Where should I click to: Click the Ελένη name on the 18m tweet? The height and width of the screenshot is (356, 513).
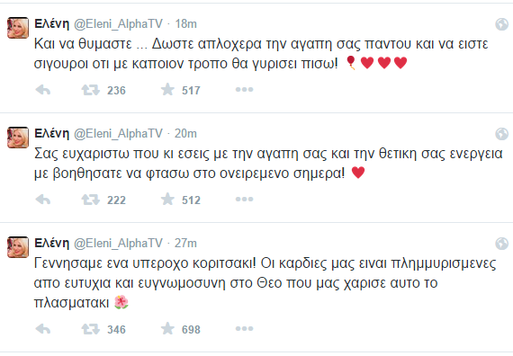tap(52, 23)
